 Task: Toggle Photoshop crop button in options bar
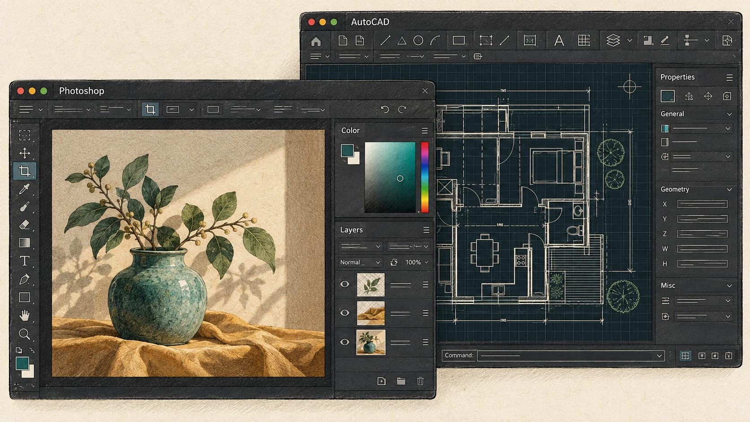150,109
